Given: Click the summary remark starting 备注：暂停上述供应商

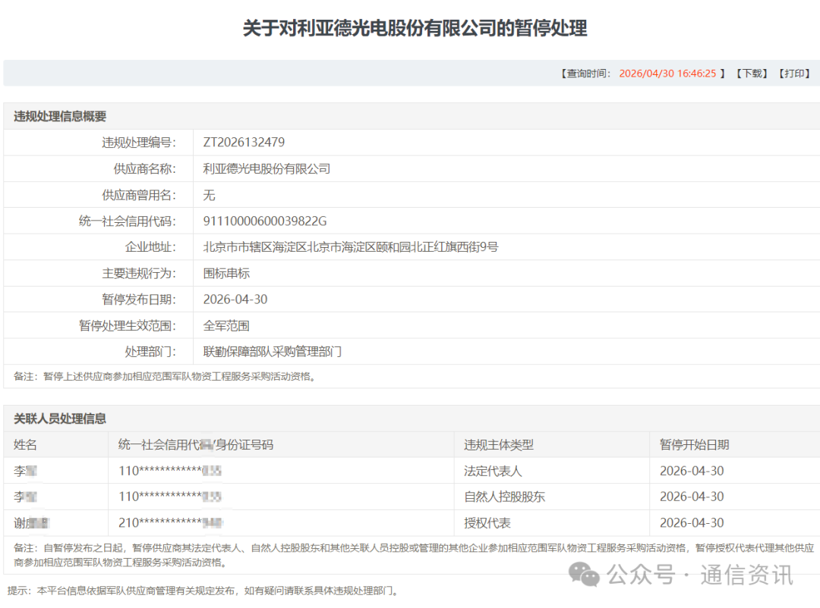Looking at the screenshot, I should [166, 377].
